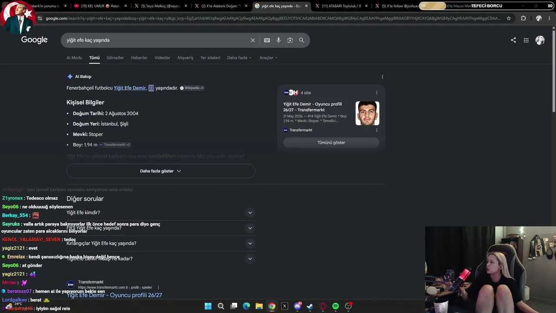The width and height of the screenshot is (556, 313).
Task: Open the 'Araçlar' tools dropdown
Action: [268, 58]
